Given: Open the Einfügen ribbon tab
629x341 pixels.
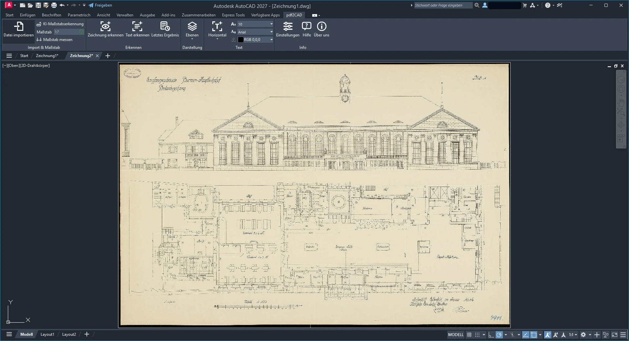Looking at the screenshot, I should (x=28, y=15).
